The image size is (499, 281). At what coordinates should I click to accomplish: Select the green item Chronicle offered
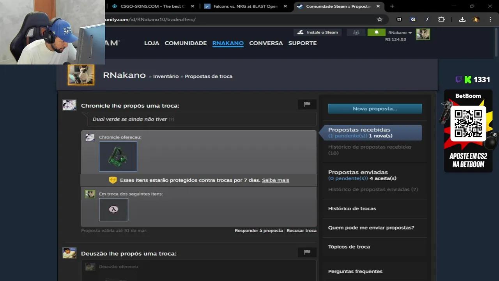tap(118, 157)
